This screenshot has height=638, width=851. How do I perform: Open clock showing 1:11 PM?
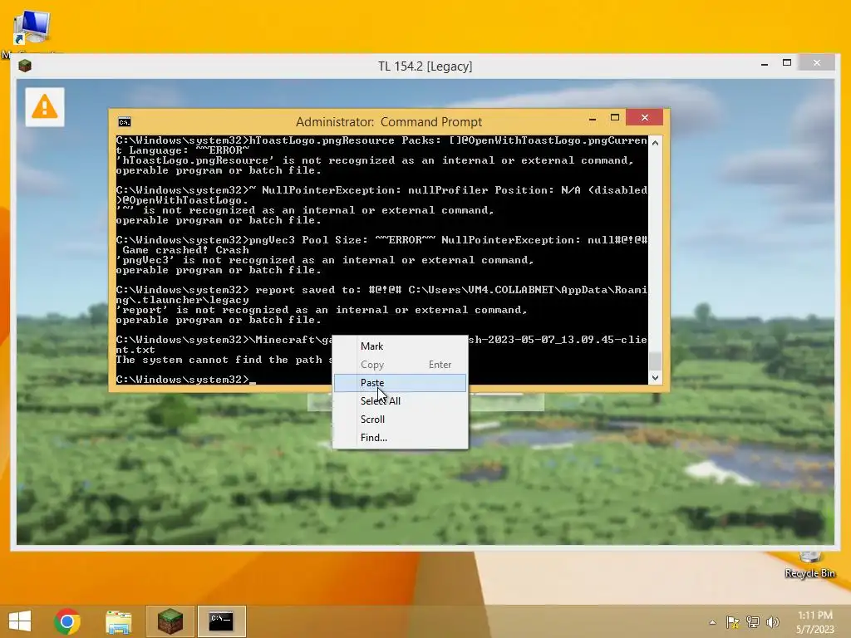pyautogui.click(x=815, y=621)
